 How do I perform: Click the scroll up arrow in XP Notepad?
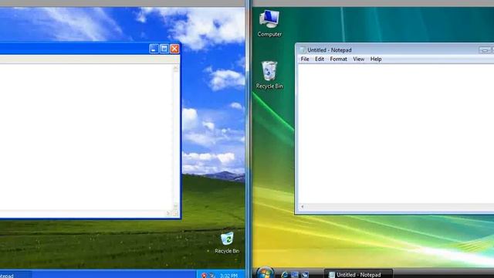tap(176, 69)
